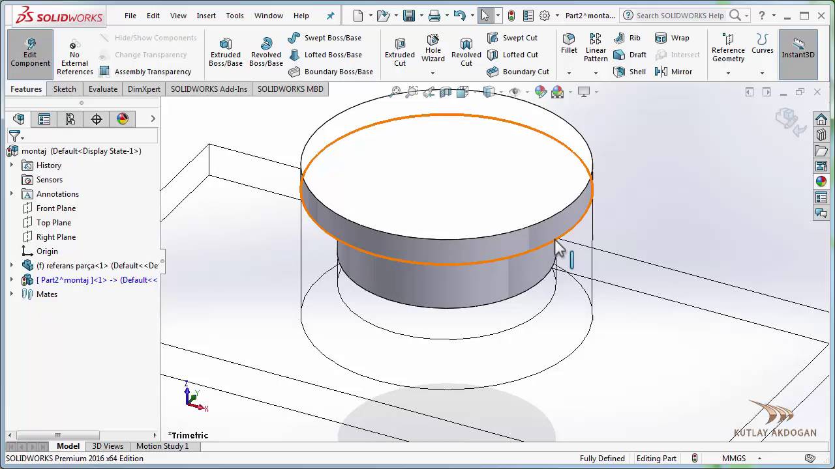Select the Swept Cut tool

[512, 38]
